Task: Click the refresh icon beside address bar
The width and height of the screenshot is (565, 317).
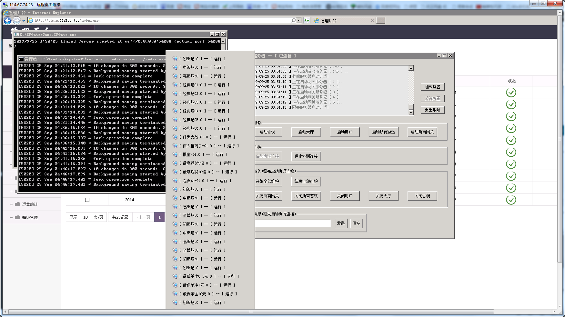Action: pos(307,20)
